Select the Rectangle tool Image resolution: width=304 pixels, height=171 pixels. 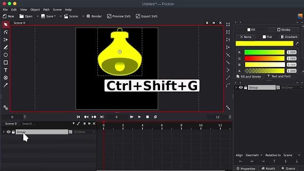[x=6, y=62]
